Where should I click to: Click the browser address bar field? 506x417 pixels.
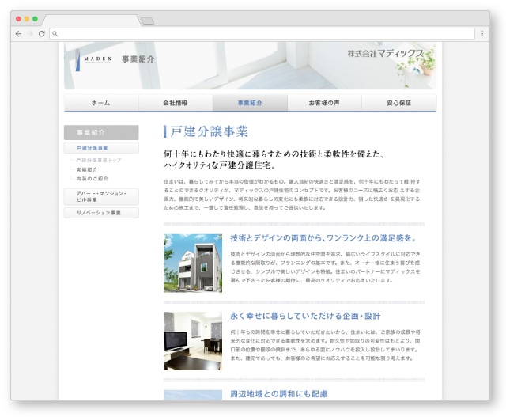[261, 34]
